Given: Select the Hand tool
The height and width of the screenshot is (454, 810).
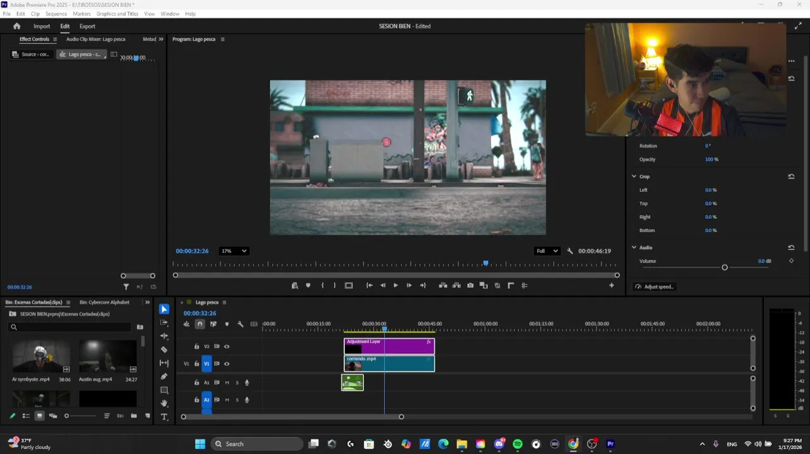Looking at the screenshot, I should pos(164,404).
